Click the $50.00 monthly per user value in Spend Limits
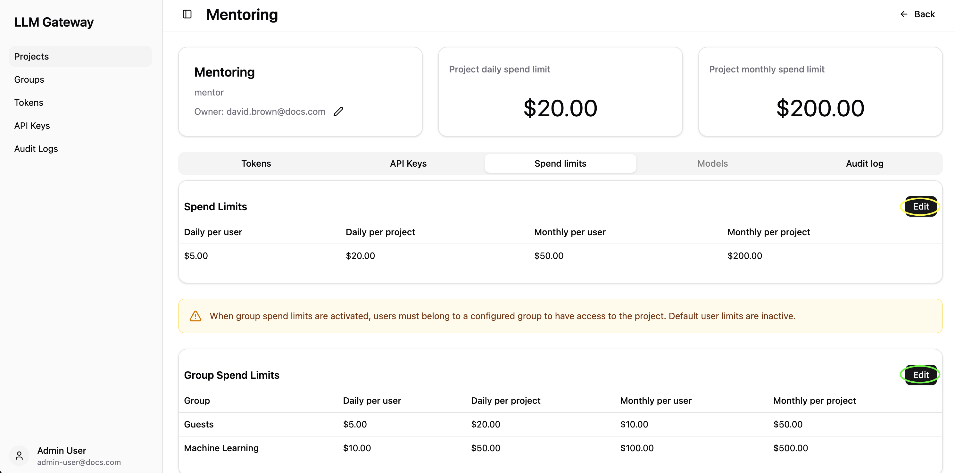This screenshot has height=473, width=955. point(549,256)
